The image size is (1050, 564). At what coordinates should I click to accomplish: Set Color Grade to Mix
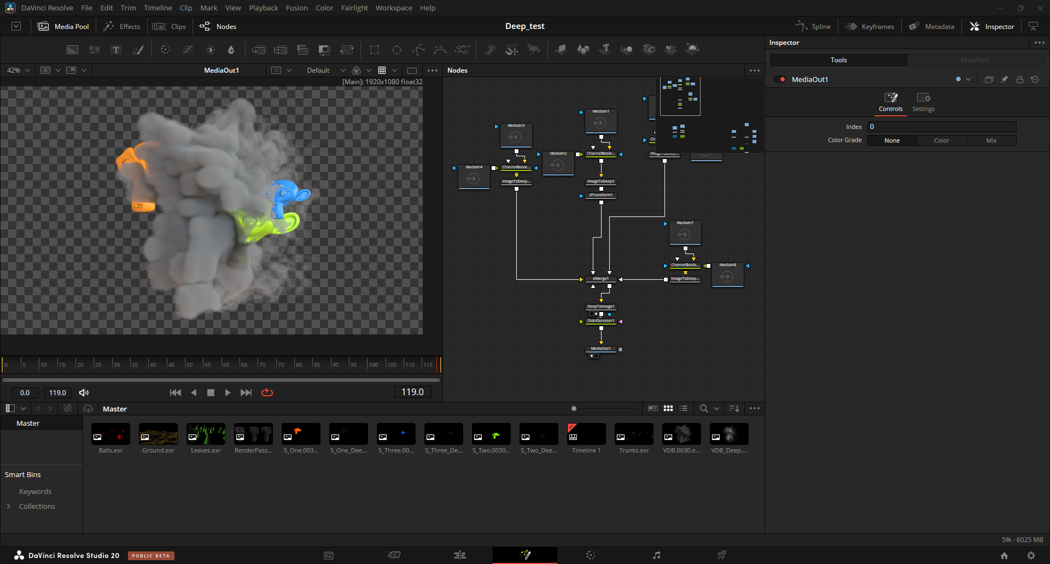point(991,140)
